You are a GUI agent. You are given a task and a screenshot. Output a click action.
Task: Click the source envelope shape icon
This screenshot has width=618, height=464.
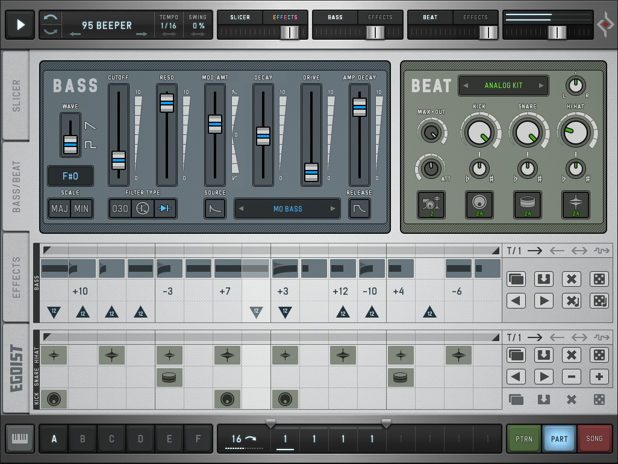point(215,209)
